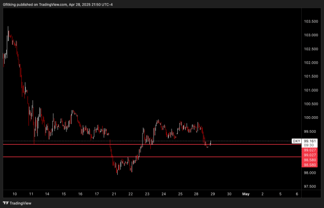Click the 102.500 price axis label
Image resolution: width=324 pixels, height=208 pixels.
[x=311, y=49]
